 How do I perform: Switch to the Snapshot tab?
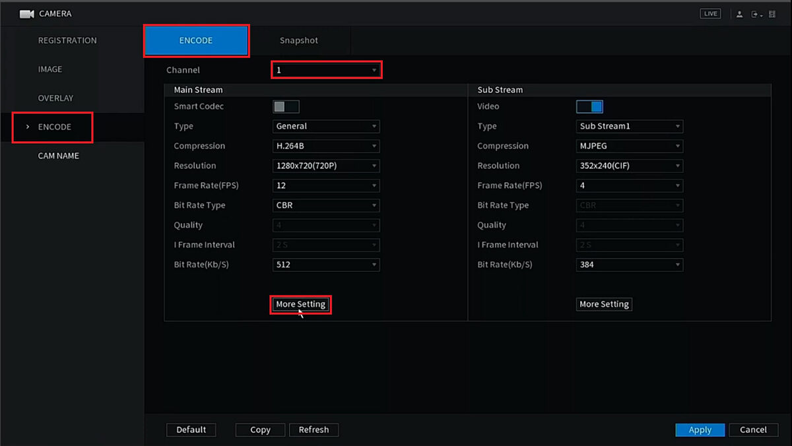coord(298,40)
